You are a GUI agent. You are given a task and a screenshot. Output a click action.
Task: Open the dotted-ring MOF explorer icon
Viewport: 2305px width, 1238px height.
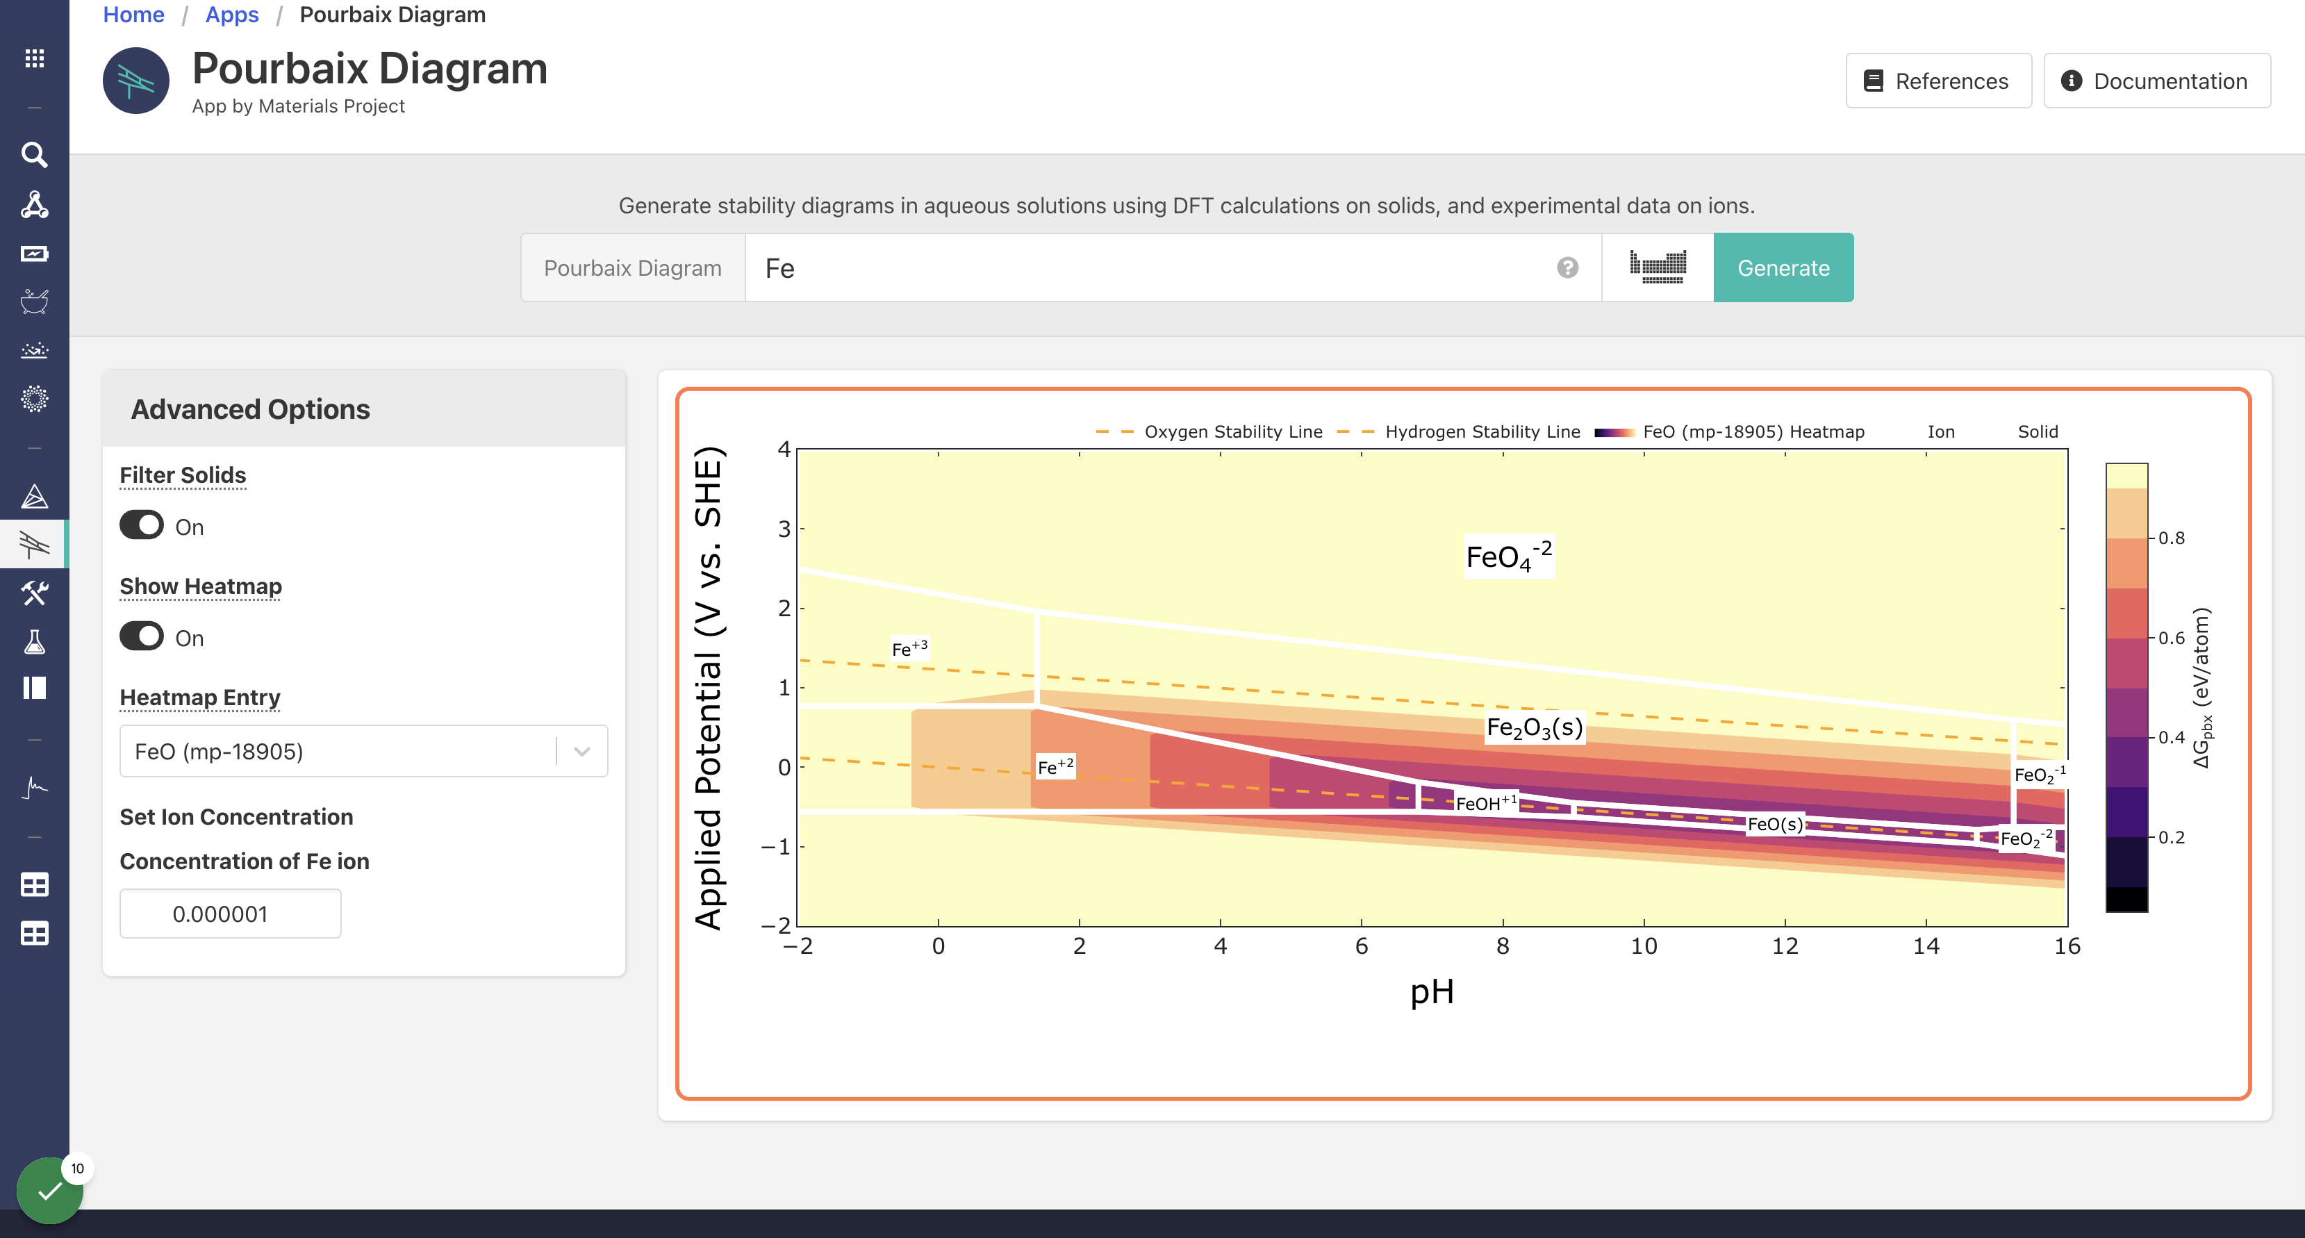pyautogui.click(x=34, y=398)
